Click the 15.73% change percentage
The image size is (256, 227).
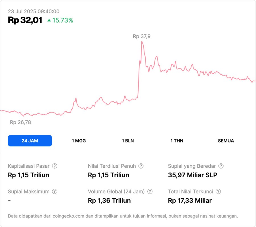pos(63,20)
